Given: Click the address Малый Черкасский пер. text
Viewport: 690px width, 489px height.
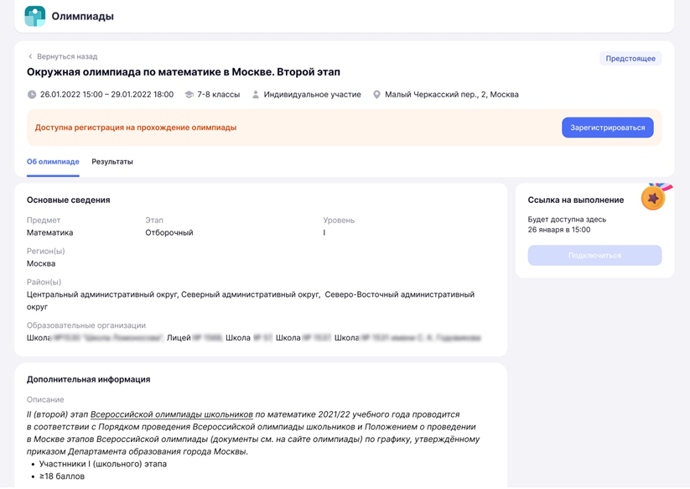Looking at the screenshot, I should (x=451, y=95).
